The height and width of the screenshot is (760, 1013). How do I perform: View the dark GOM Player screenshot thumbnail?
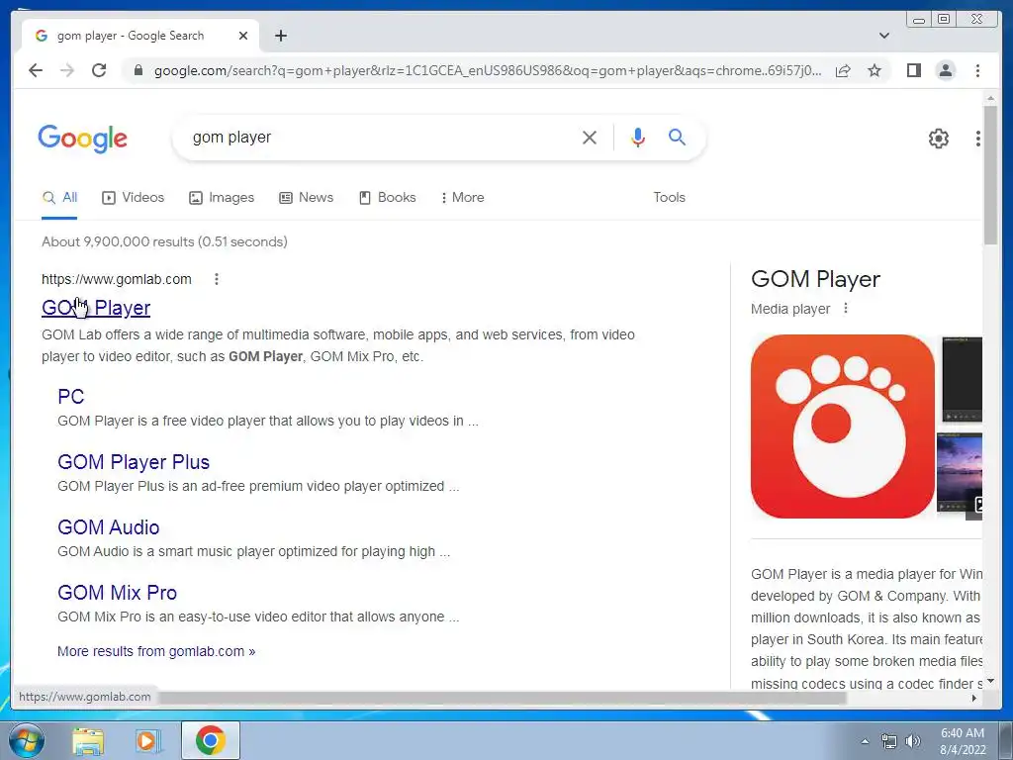[x=962, y=380]
